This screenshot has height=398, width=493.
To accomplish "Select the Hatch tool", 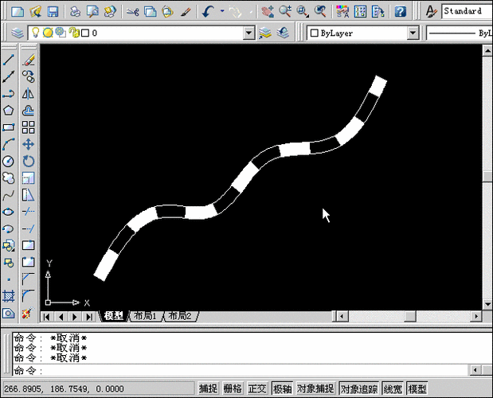I will (9, 296).
